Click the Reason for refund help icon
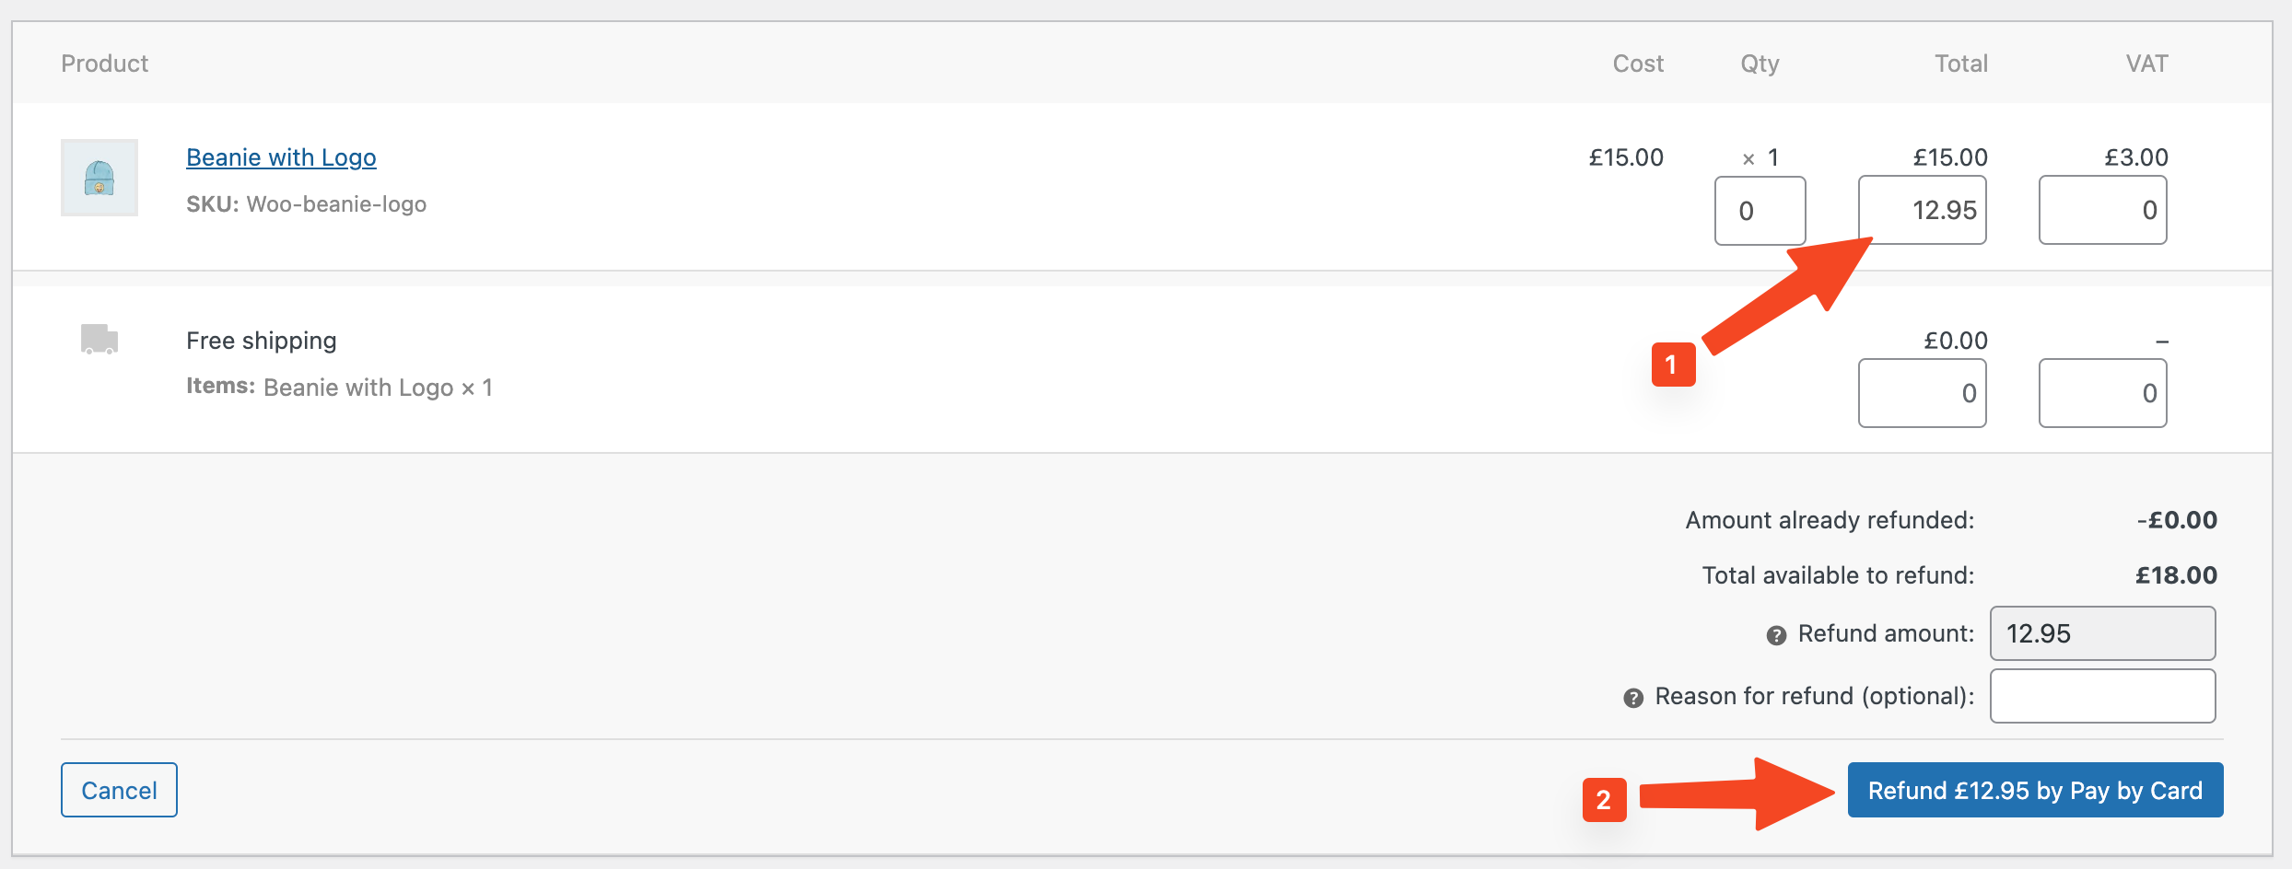The image size is (2292, 869). point(1633,698)
